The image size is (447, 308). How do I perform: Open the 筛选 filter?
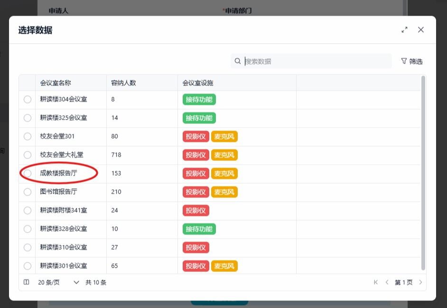click(x=412, y=61)
